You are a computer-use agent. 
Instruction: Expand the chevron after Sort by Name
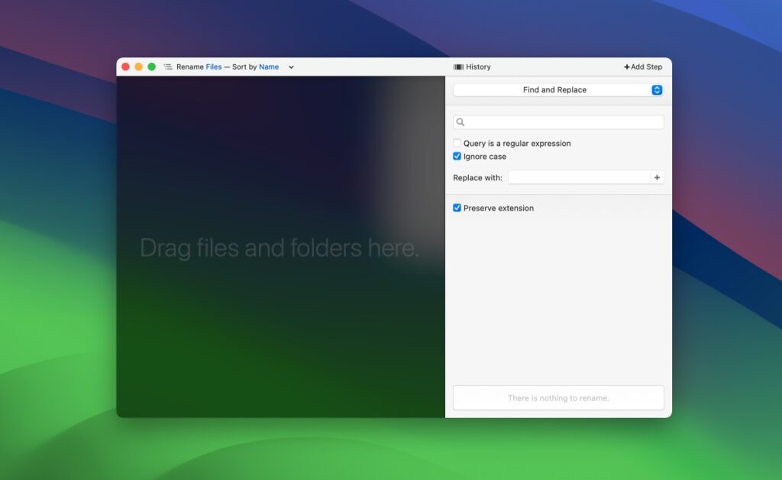pyautogui.click(x=290, y=66)
